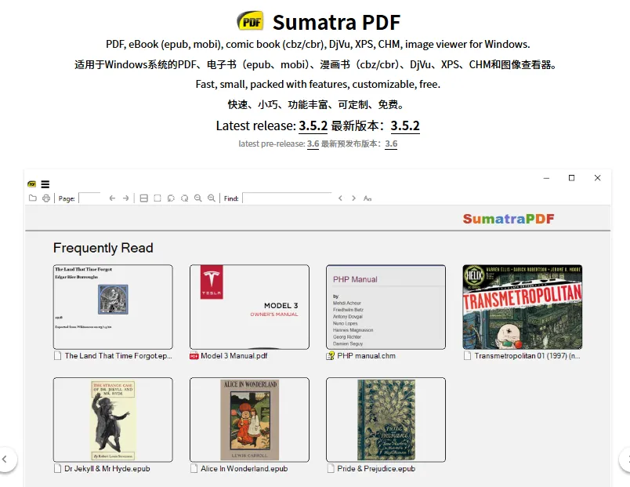Screen dimensions: 630x487
Task: Click file icon beside Dr Jekyll & Mr Hyde.epub
Action: click(x=58, y=468)
